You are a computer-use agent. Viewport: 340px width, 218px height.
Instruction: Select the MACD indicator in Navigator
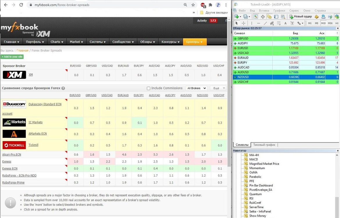(x=253, y=159)
